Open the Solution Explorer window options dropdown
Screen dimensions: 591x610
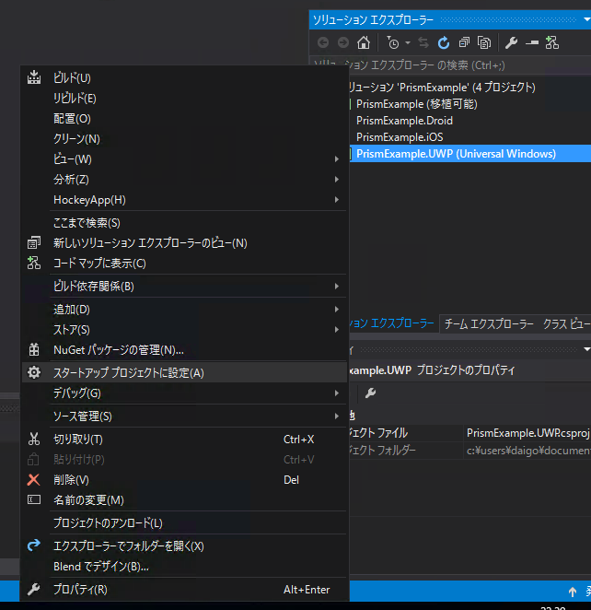point(586,19)
